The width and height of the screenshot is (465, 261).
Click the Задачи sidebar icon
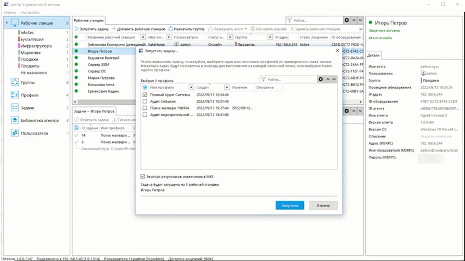pyautogui.click(x=15, y=108)
